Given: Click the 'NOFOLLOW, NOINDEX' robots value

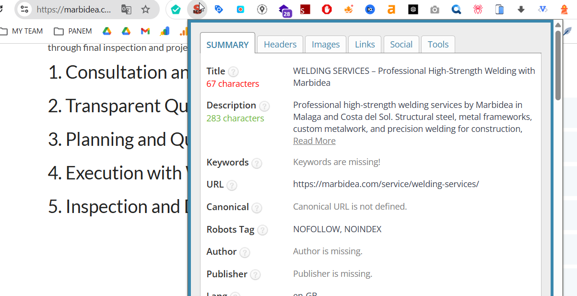Looking at the screenshot, I should (x=337, y=229).
